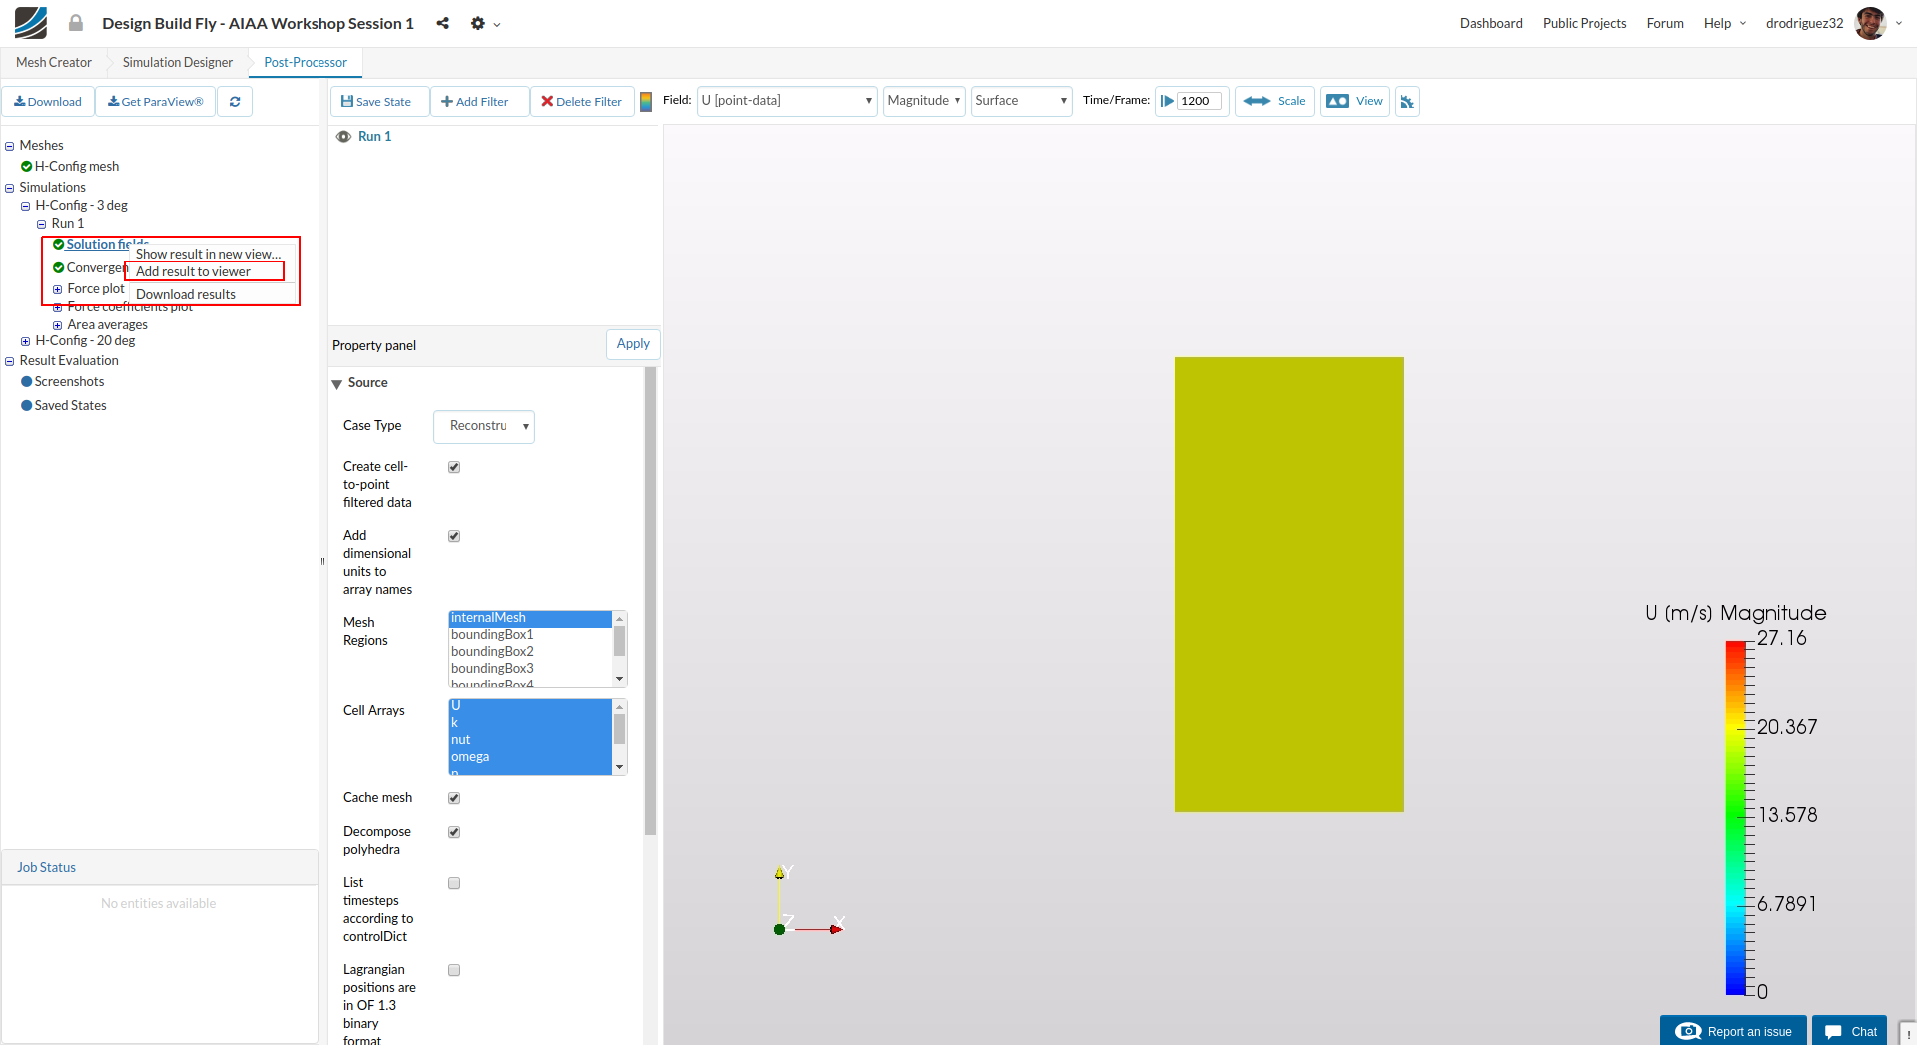Viewport: 1917px width, 1045px height.
Task: Click the Screenshots bullet icon
Action: click(x=26, y=382)
